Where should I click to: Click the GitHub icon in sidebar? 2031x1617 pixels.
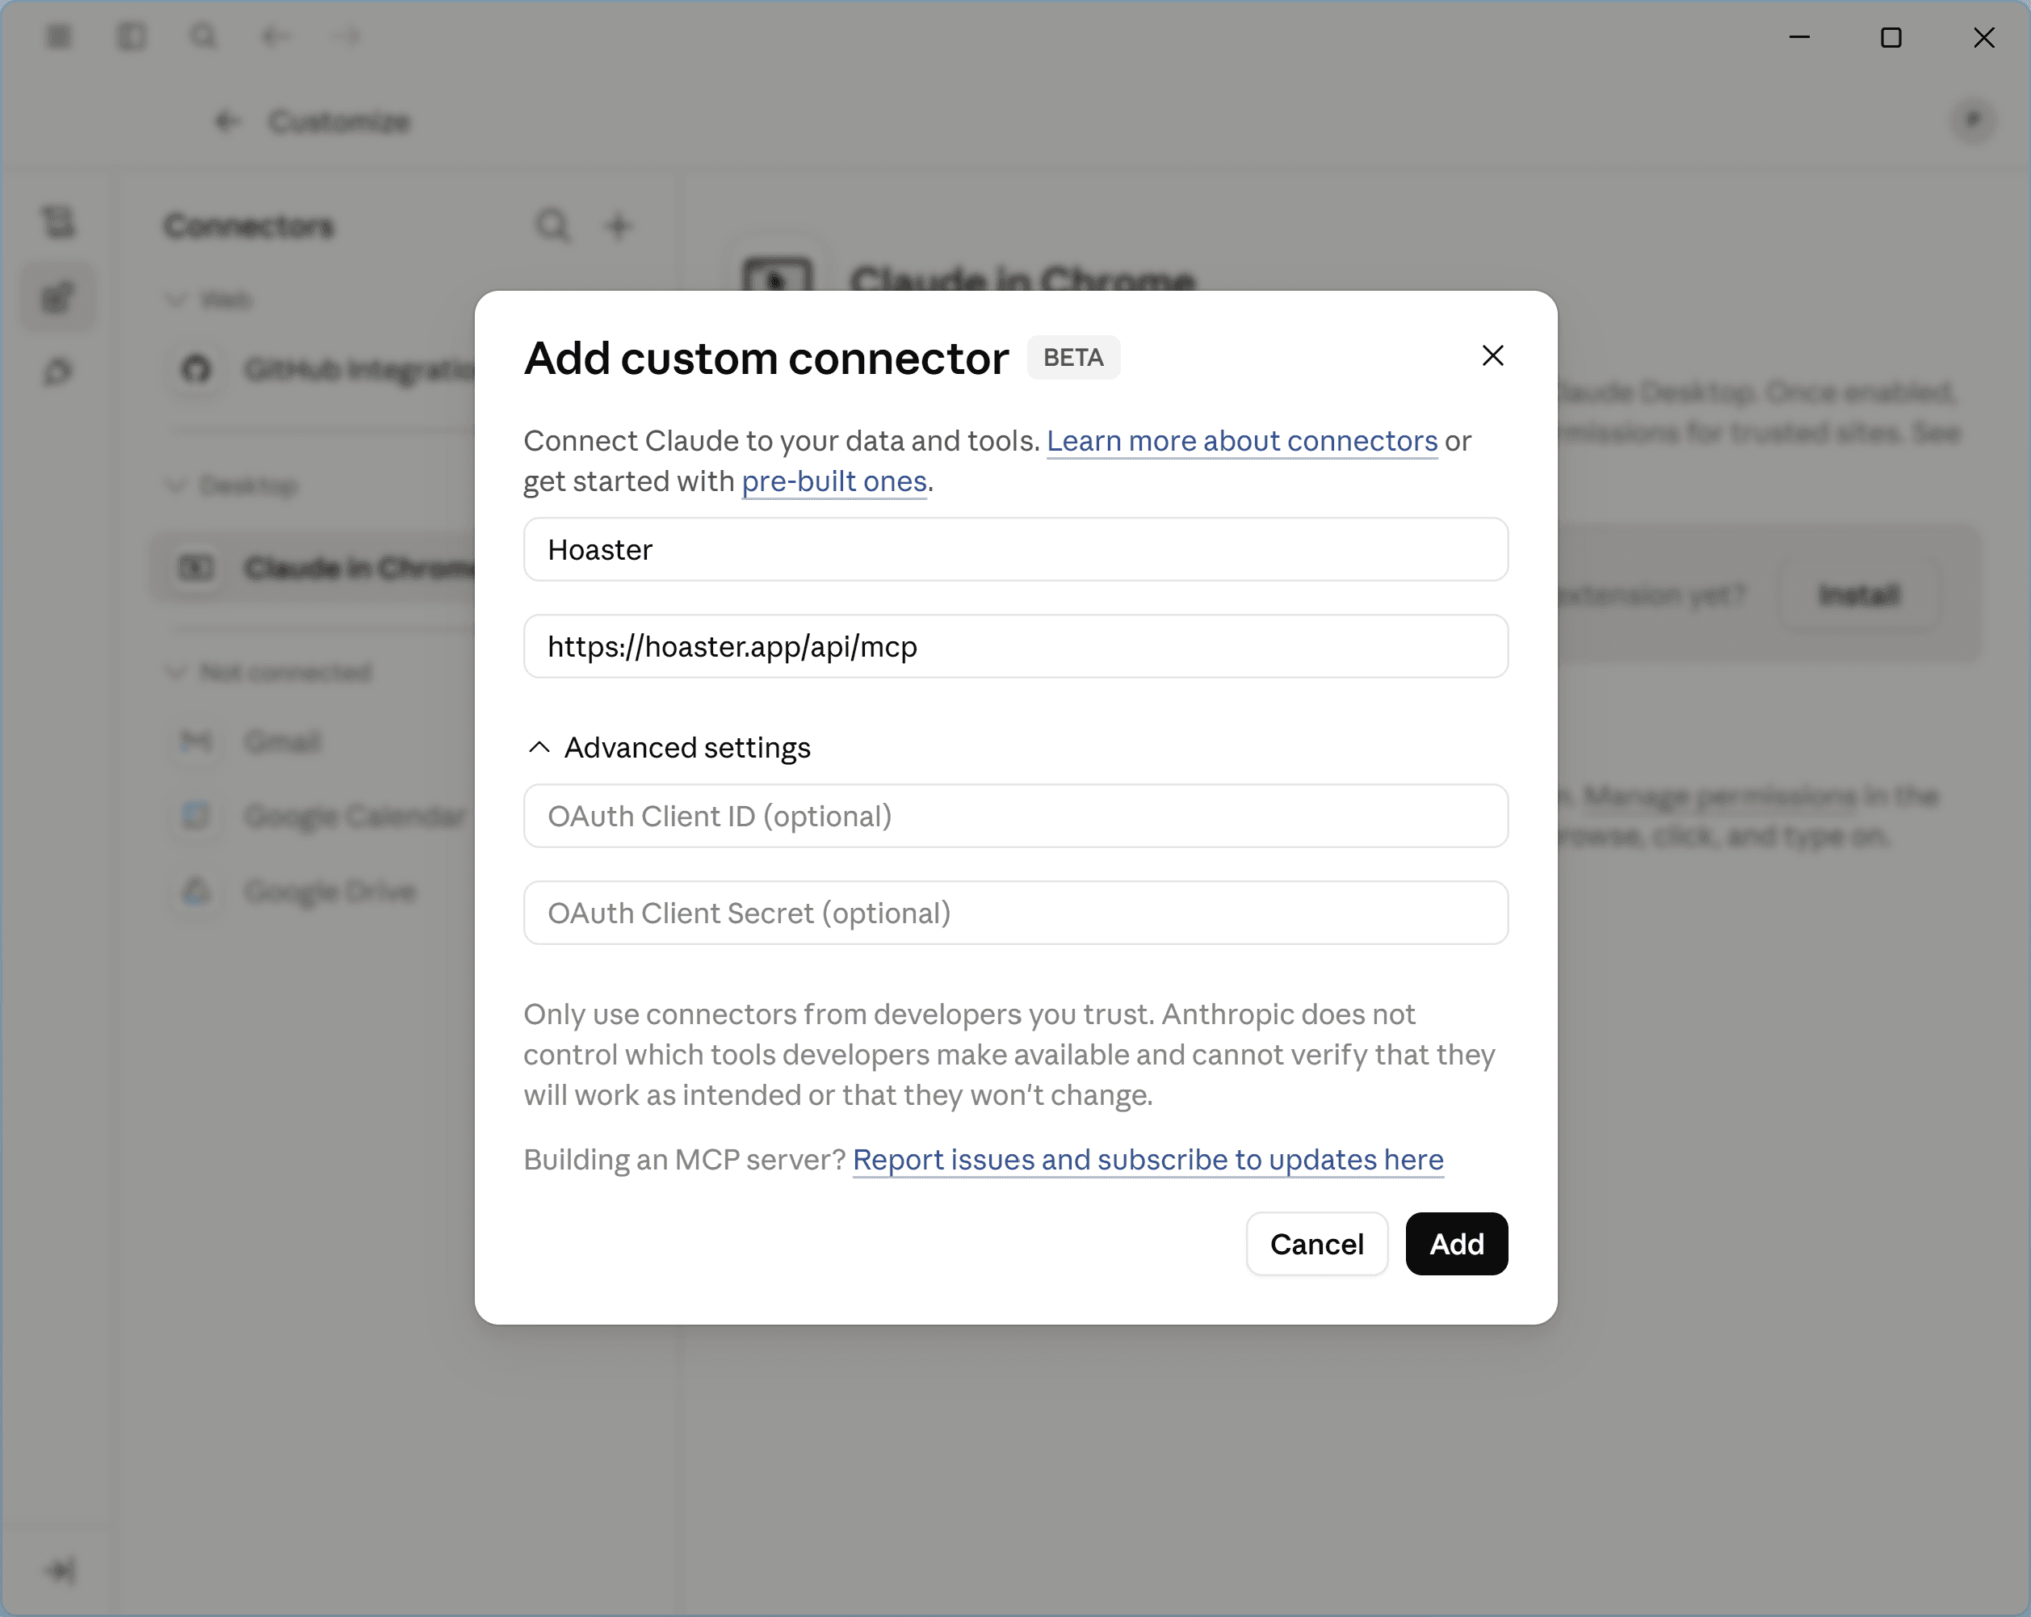click(196, 368)
